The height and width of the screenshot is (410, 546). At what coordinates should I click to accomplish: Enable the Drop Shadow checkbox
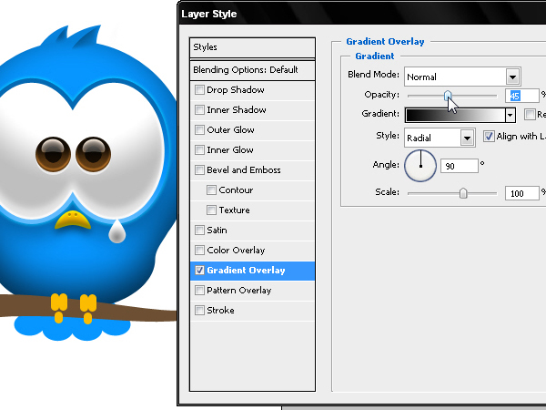coord(199,89)
